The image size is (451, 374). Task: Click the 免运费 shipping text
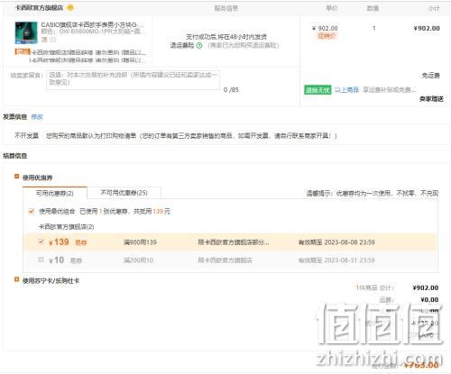430,76
